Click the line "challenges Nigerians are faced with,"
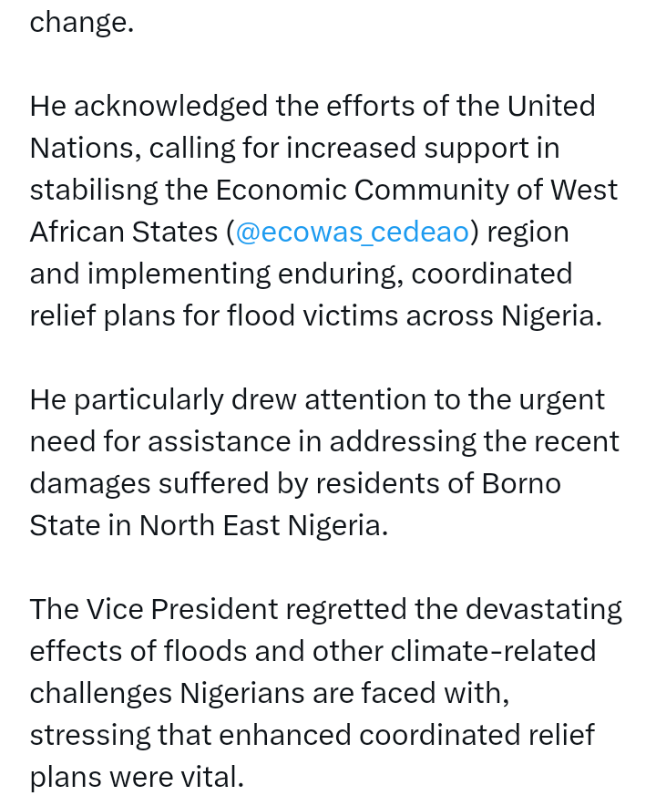The image size is (656, 806). pos(270,694)
